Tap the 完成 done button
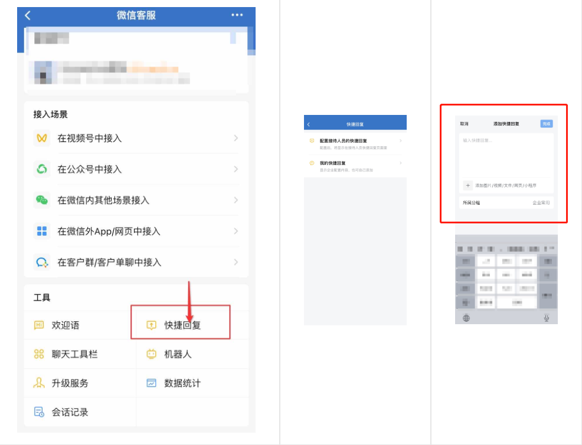The height and width of the screenshot is (445, 582). (546, 124)
